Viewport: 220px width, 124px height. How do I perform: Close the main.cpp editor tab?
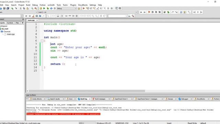pos(37,20)
